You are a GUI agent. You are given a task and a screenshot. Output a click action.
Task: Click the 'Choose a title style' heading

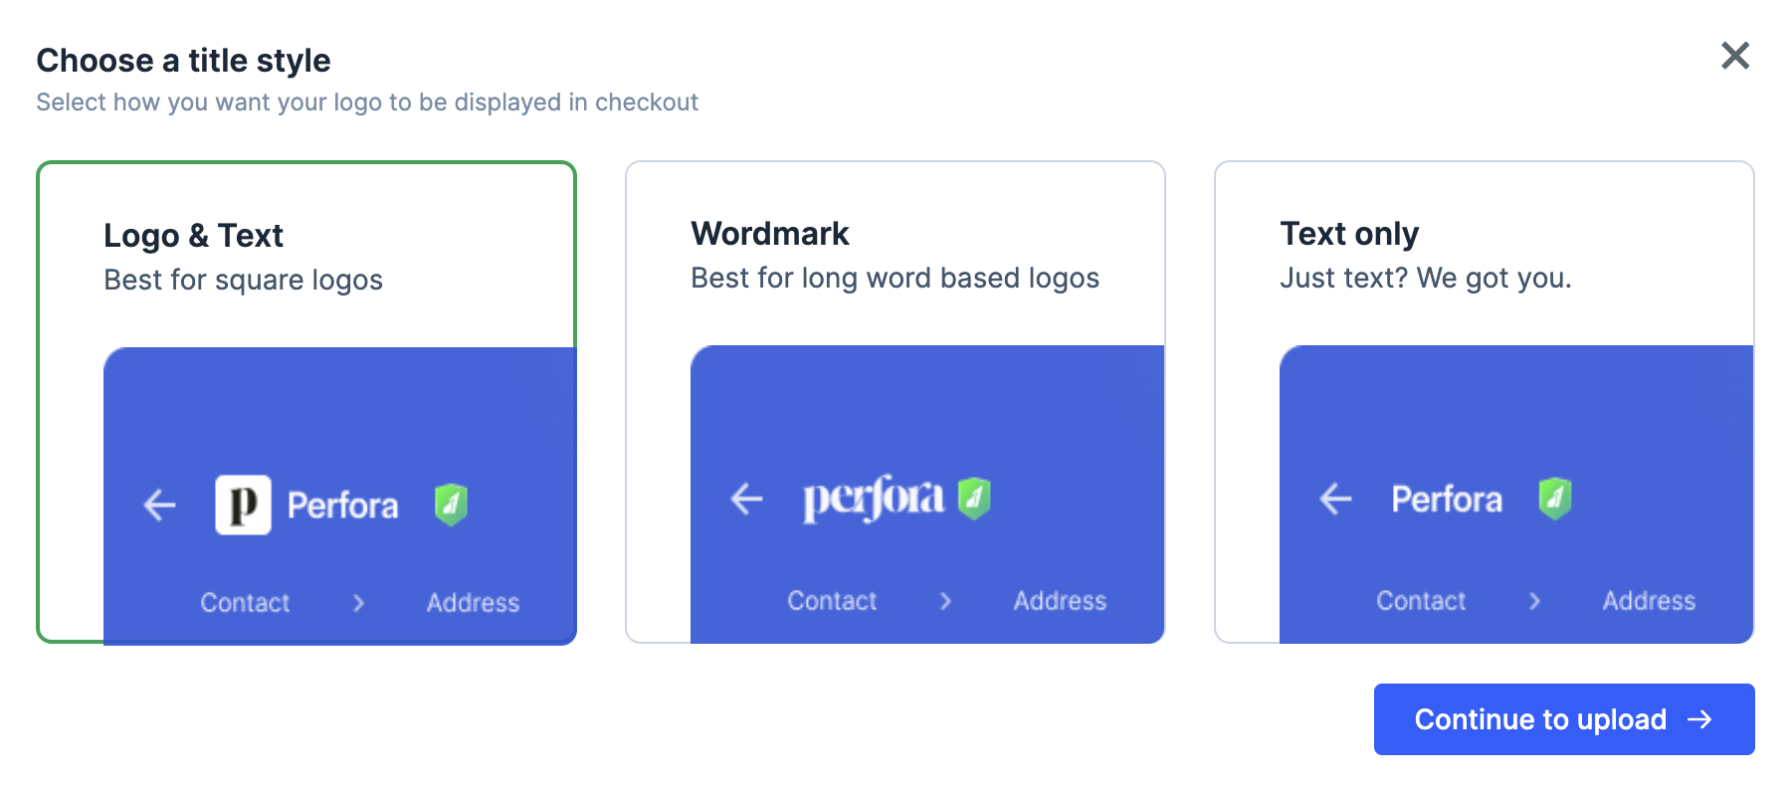pos(184,61)
